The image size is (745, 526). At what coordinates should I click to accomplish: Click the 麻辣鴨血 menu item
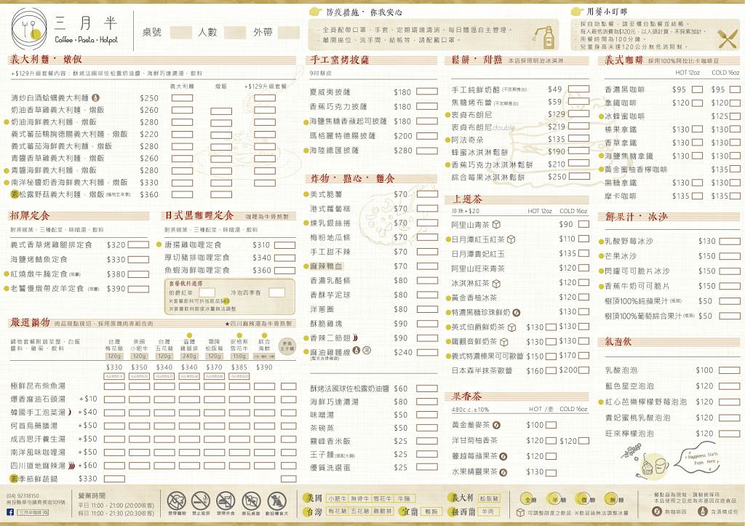326,266
